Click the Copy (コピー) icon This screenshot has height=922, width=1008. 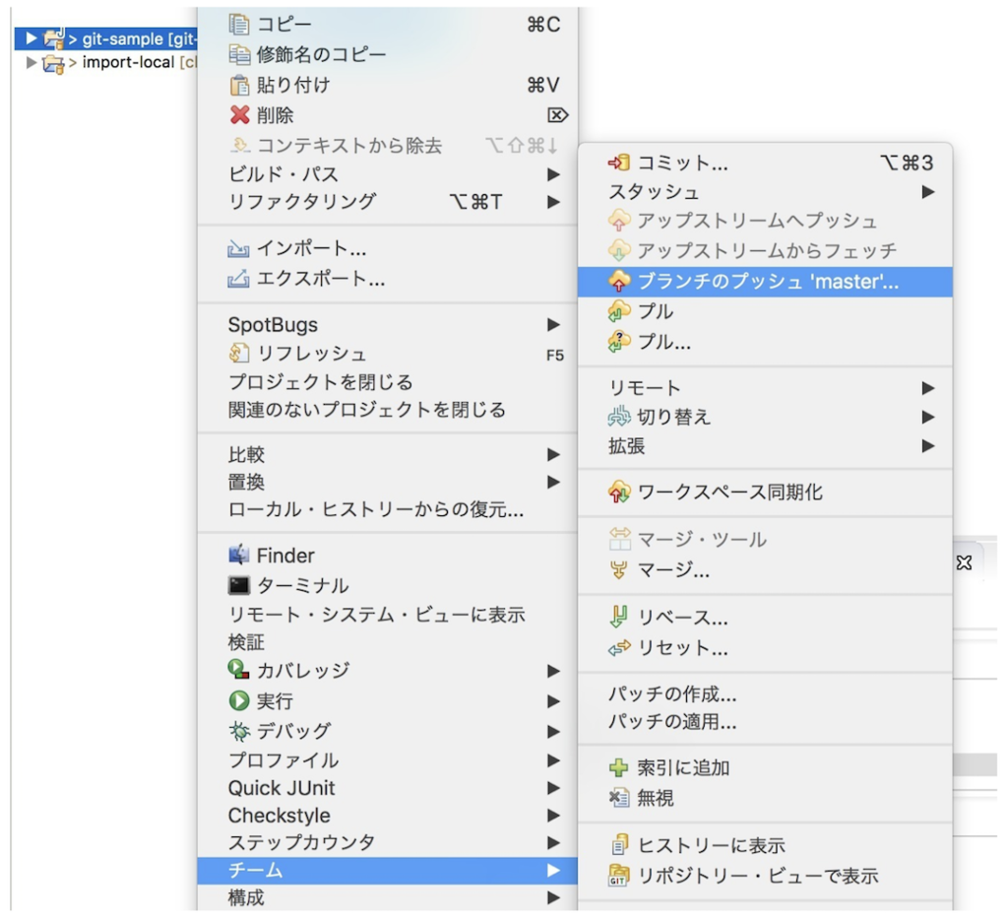click(x=238, y=25)
